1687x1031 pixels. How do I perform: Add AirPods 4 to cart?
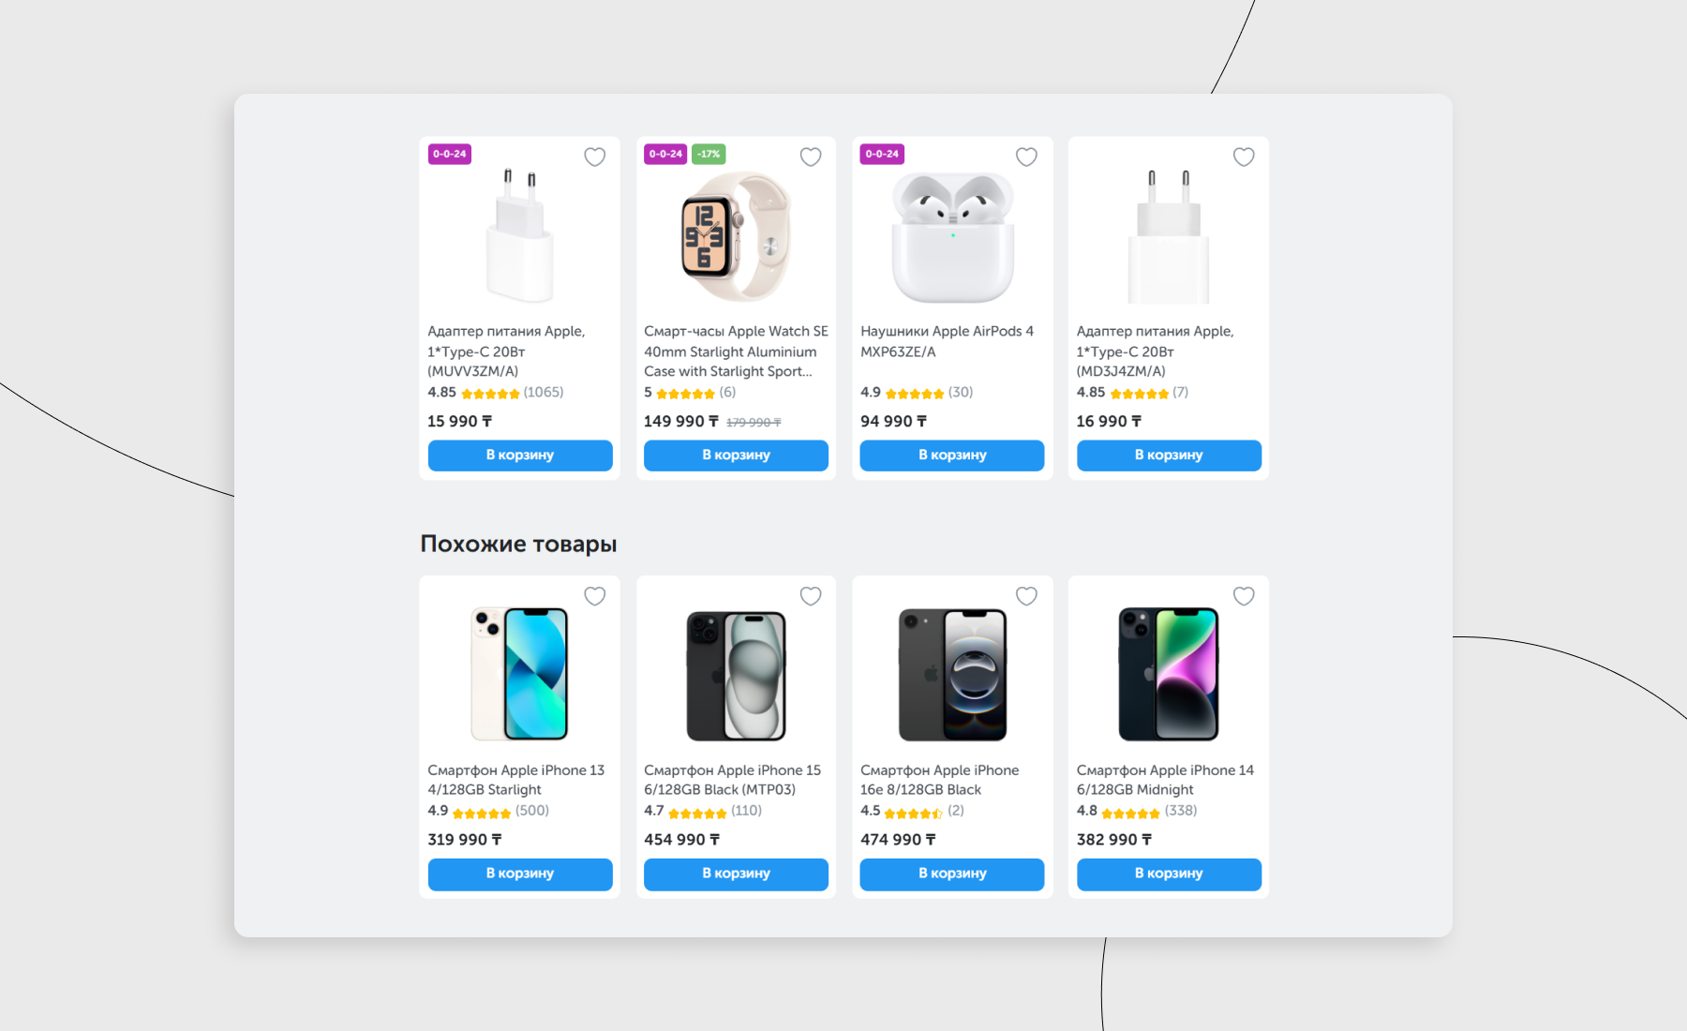[x=952, y=456]
